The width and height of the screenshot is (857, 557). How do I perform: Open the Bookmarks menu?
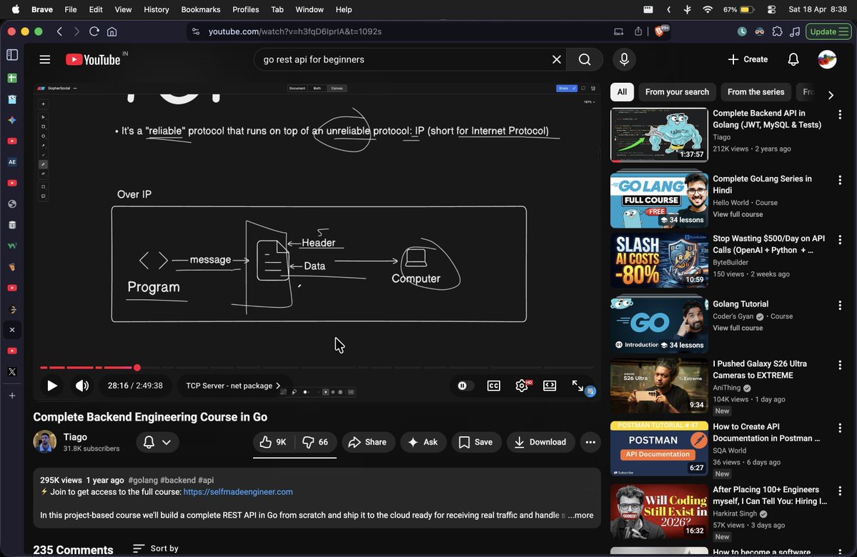[201, 9]
